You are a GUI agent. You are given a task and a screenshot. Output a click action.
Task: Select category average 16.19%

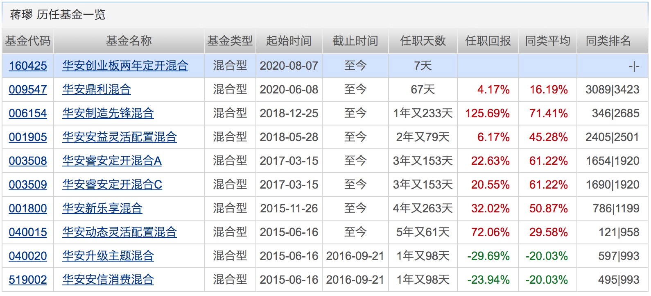pyautogui.click(x=549, y=89)
